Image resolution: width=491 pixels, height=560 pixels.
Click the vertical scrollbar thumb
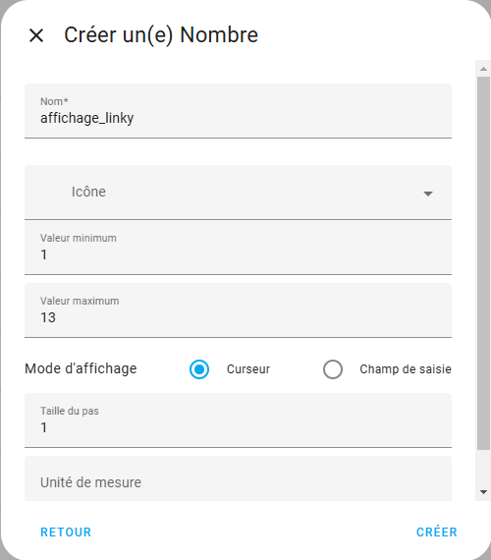pos(483,263)
